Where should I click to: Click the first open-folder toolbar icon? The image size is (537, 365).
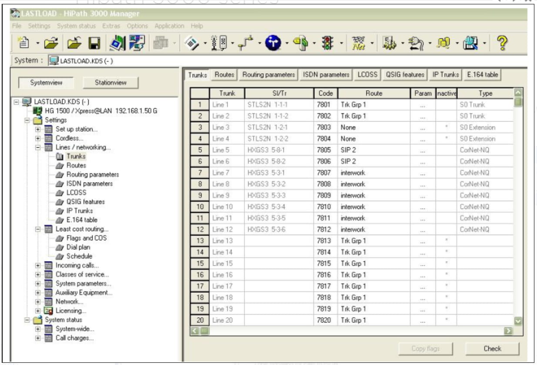[x=51, y=43]
